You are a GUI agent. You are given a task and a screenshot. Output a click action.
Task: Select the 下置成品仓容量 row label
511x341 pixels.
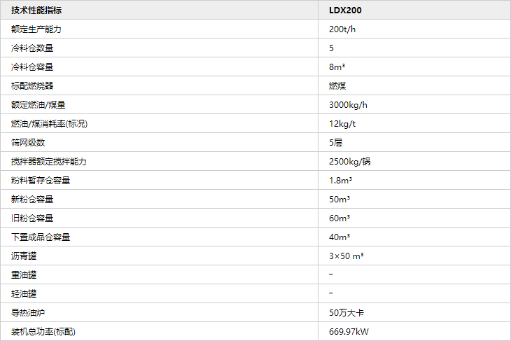(x=41, y=237)
